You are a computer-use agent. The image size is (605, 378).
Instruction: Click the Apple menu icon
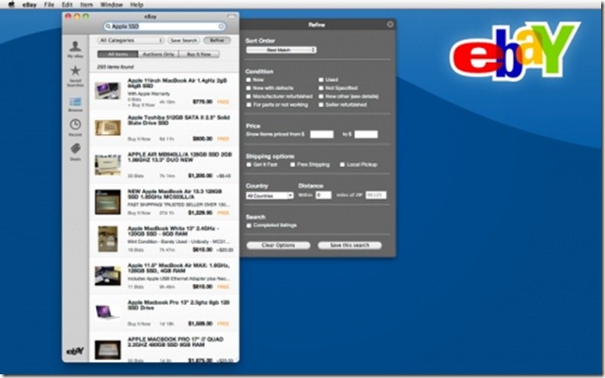tap(11, 5)
